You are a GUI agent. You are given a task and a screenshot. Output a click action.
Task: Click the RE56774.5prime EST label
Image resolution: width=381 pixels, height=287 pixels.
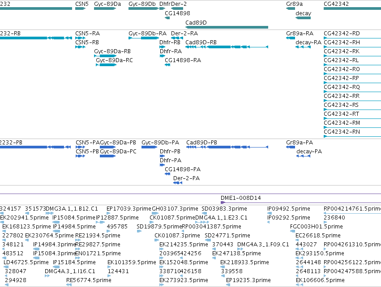point(89,281)
